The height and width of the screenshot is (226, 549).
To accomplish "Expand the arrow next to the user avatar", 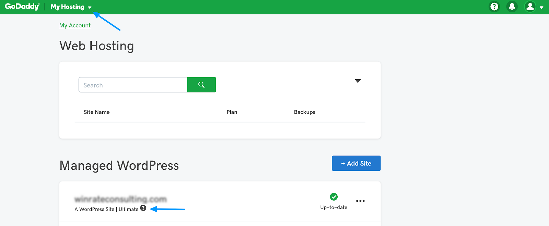I will coord(541,7).
